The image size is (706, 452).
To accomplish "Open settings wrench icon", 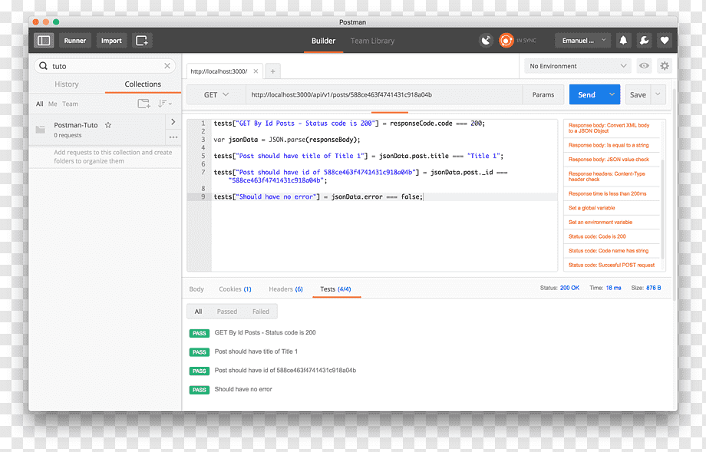I will click(644, 41).
